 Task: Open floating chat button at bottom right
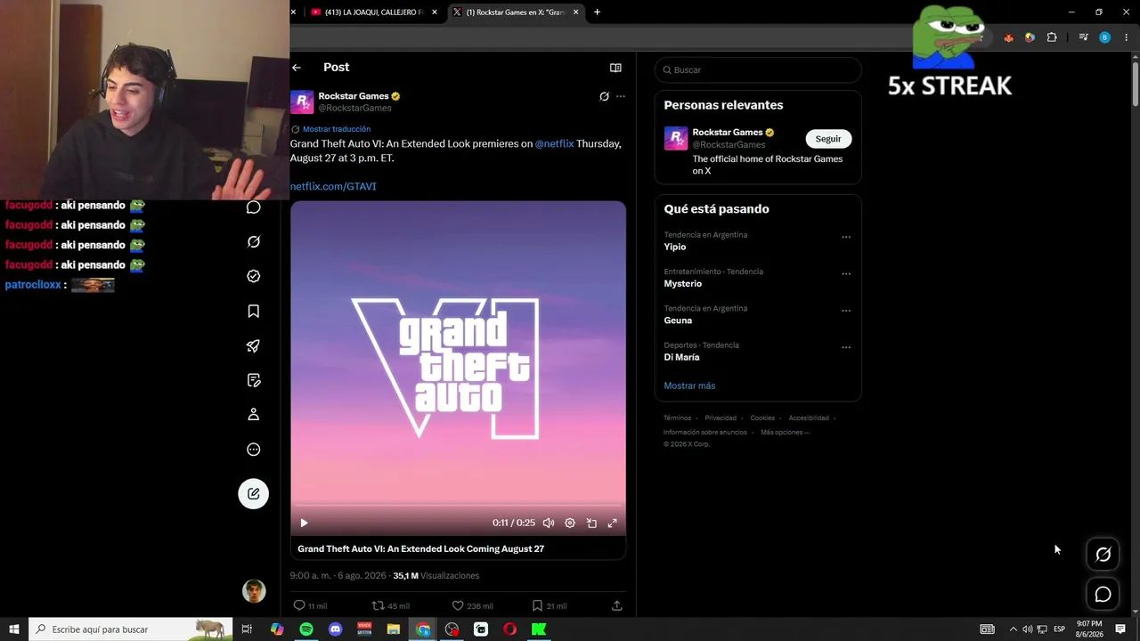pos(1103,595)
